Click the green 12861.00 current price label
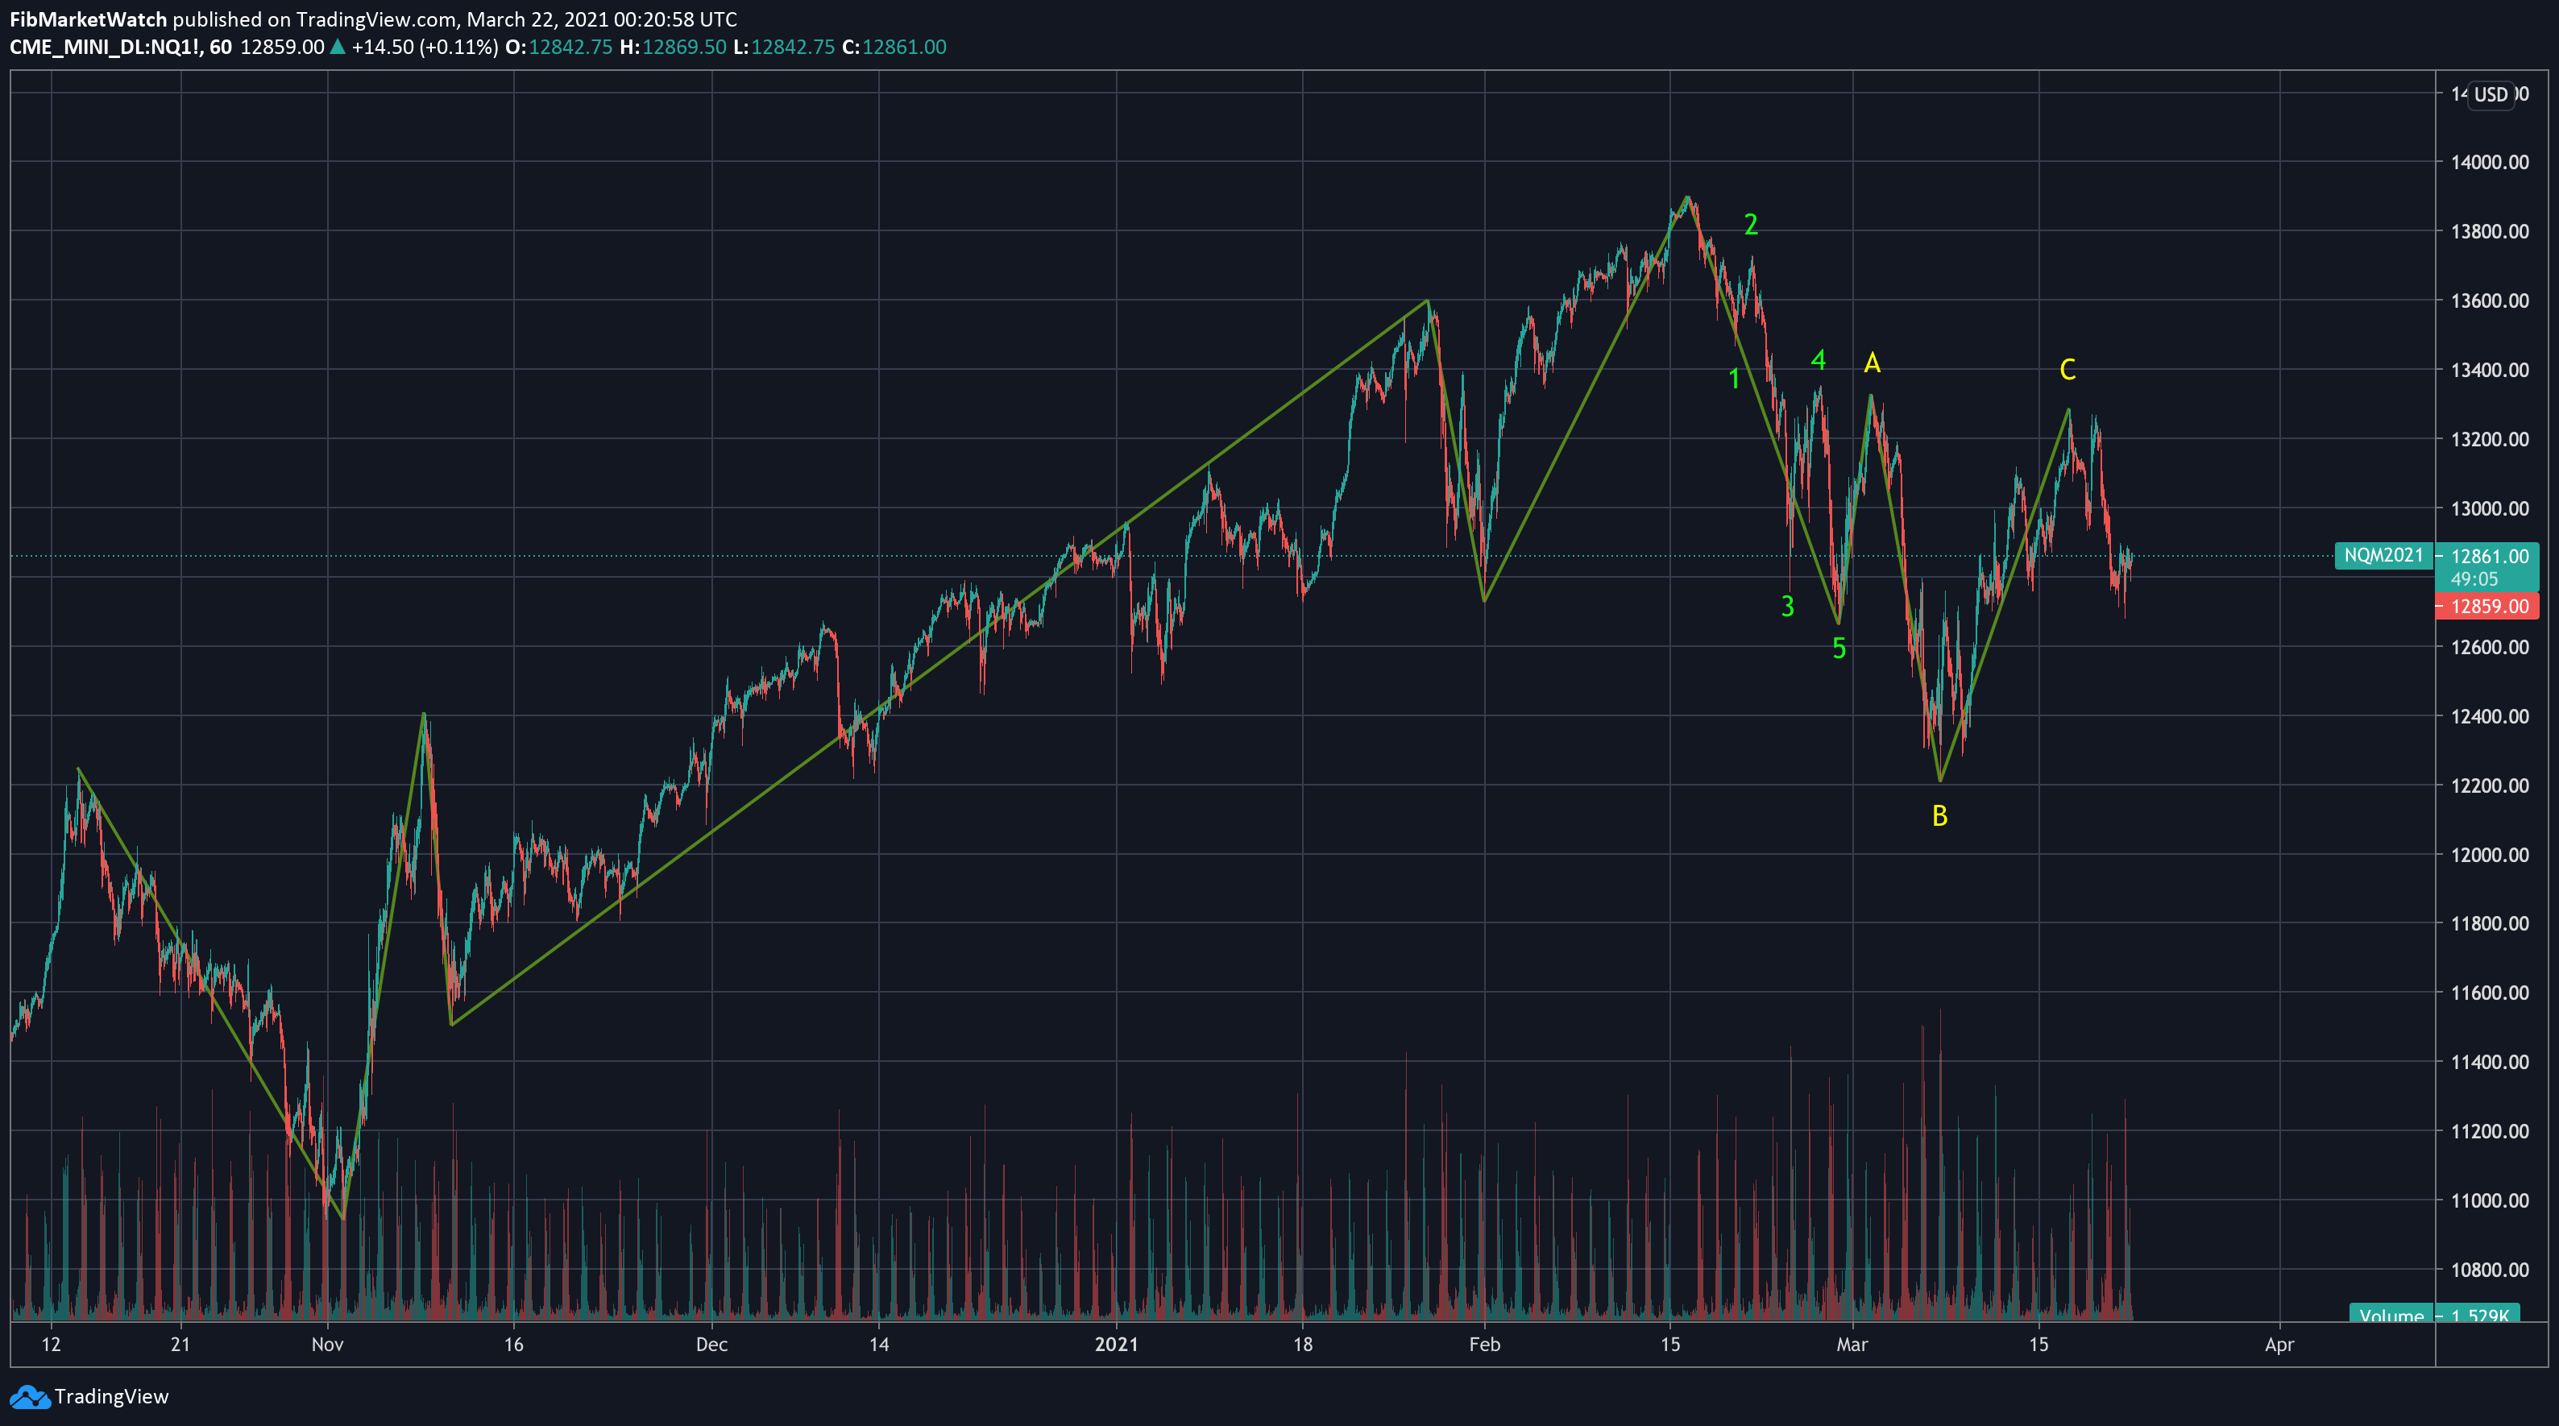The width and height of the screenshot is (2559, 1426). 2488,556
